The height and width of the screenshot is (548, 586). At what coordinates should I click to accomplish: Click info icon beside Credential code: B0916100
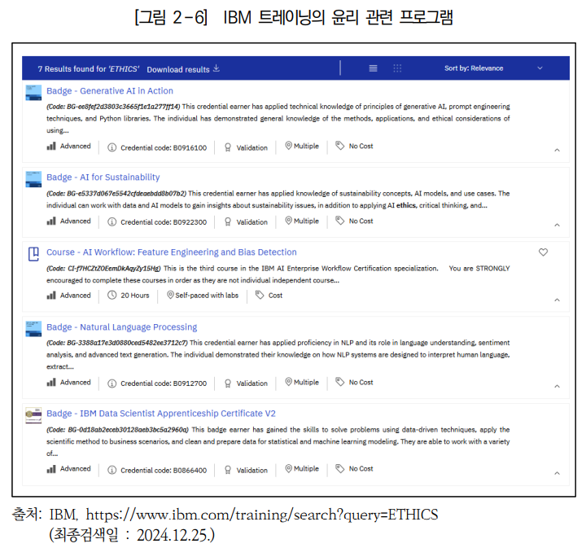[x=112, y=147]
